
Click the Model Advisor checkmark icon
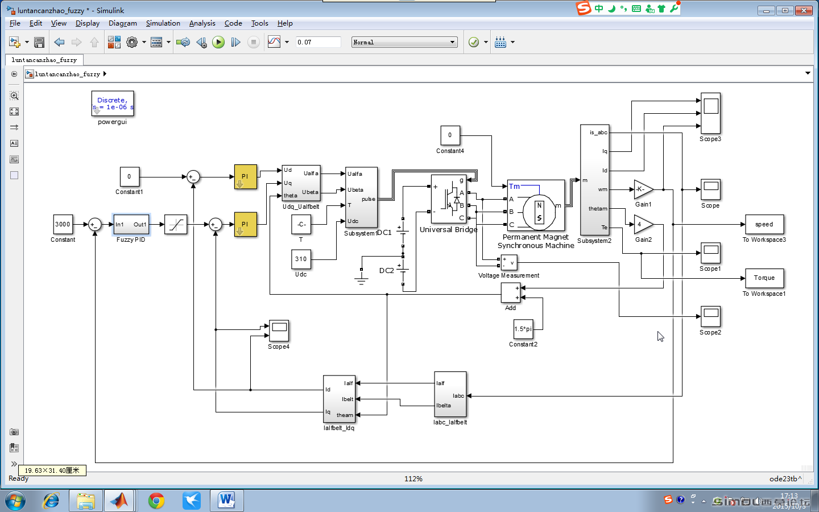click(473, 42)
